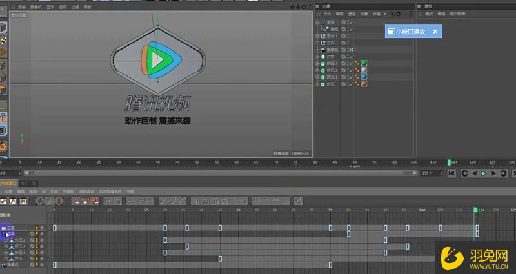
Task: Click the 150 F end frame field
Action: 431,173
